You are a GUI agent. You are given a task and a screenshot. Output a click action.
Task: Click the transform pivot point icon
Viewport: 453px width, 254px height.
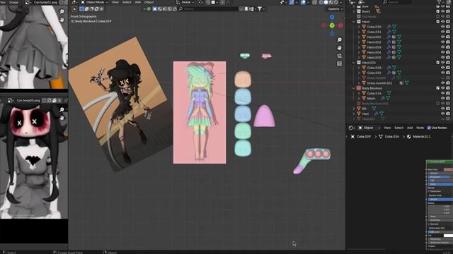[200, 2]
